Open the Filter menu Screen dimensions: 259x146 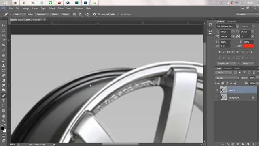[61, 9]
